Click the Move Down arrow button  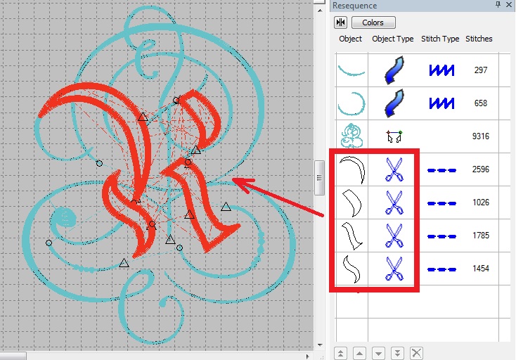tap(378, 353)
